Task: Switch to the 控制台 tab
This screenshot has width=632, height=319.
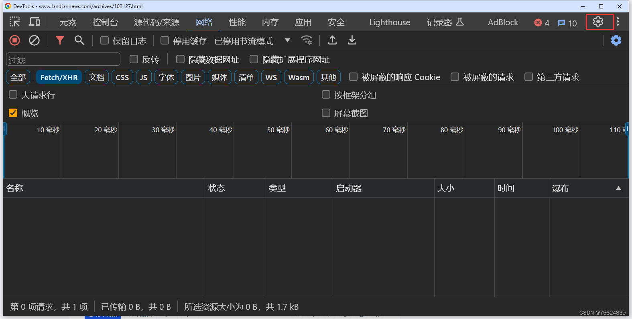Action: (x=105, y=22)
